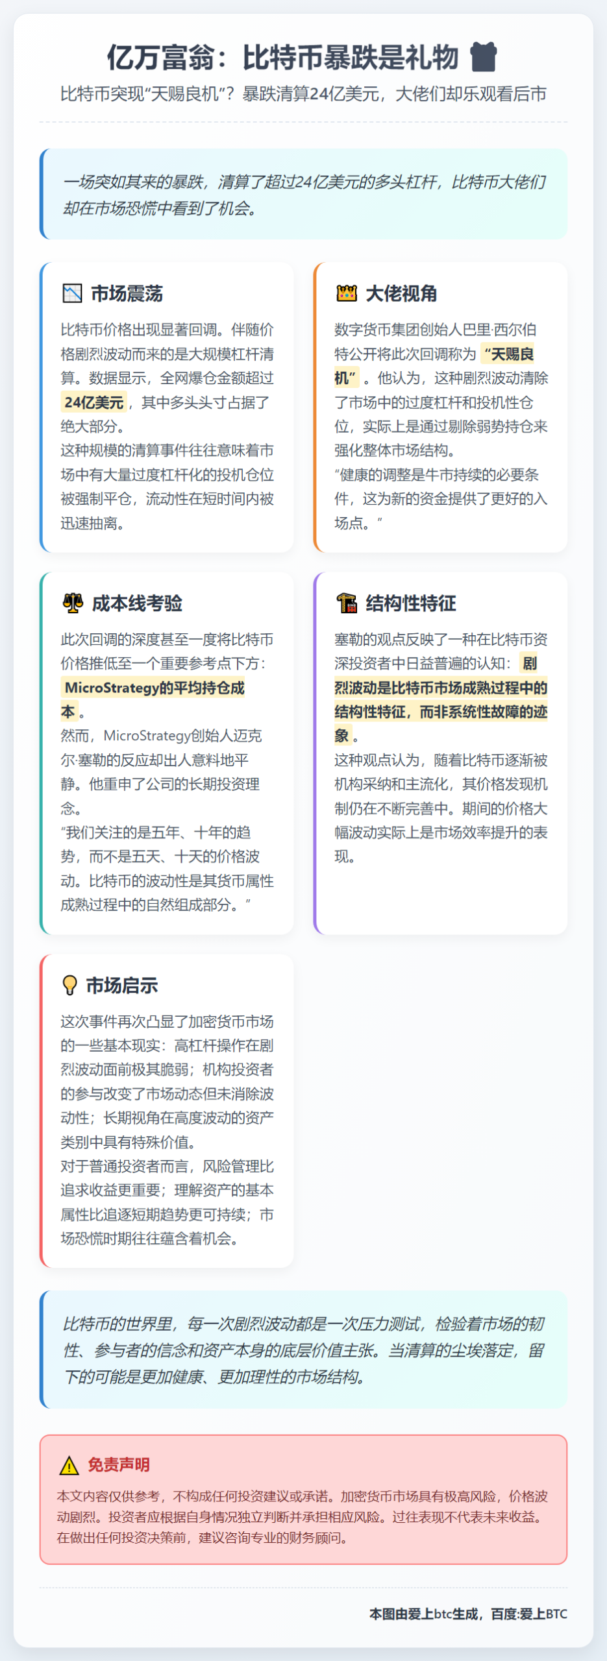Click the closing quote starting 比特币的世界里
The image size is (607, 1661).
304,1350
